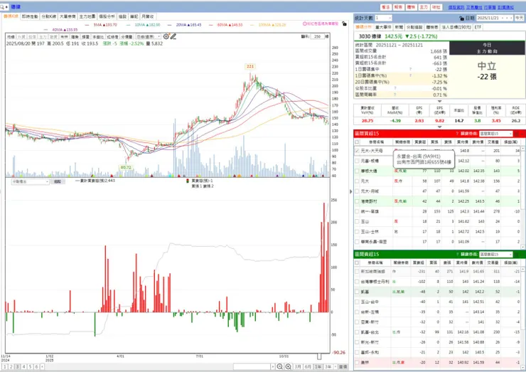Switch to the 分點K線 tab

(x=48, y=16)
